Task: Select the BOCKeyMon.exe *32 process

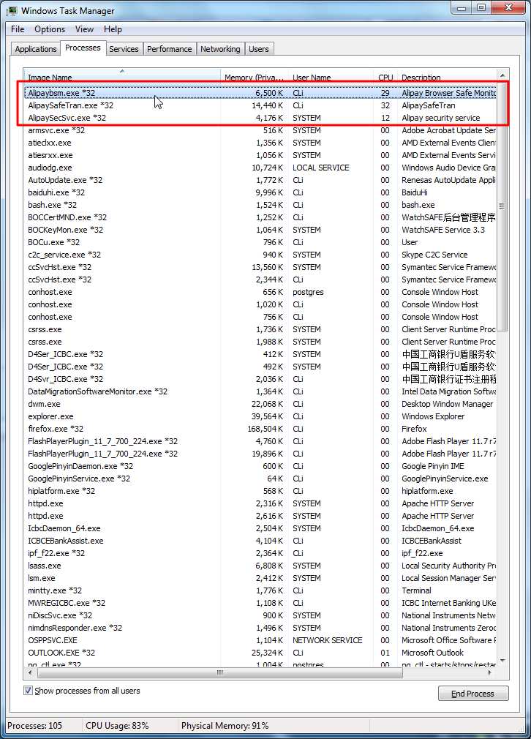Action: tap(260, 230)
